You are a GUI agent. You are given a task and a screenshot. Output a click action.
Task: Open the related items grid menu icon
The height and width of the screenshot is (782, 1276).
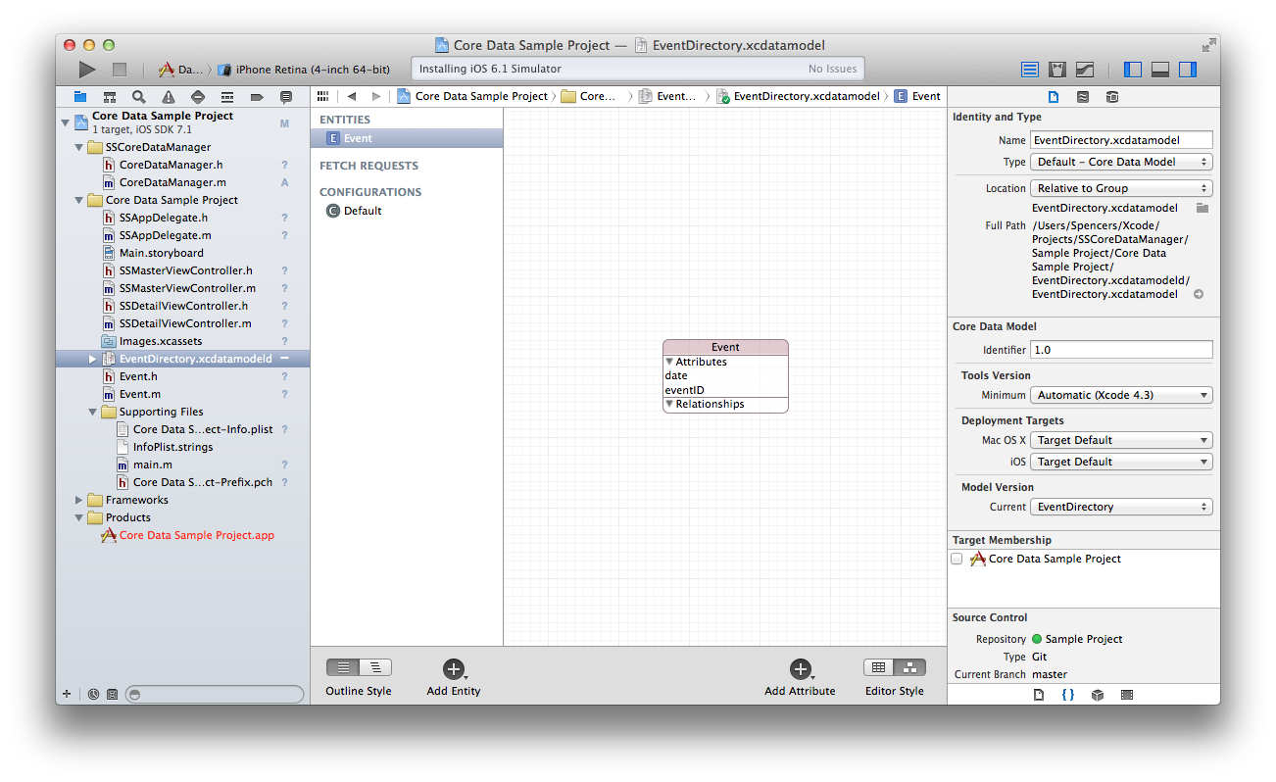(x=323, y=96)
